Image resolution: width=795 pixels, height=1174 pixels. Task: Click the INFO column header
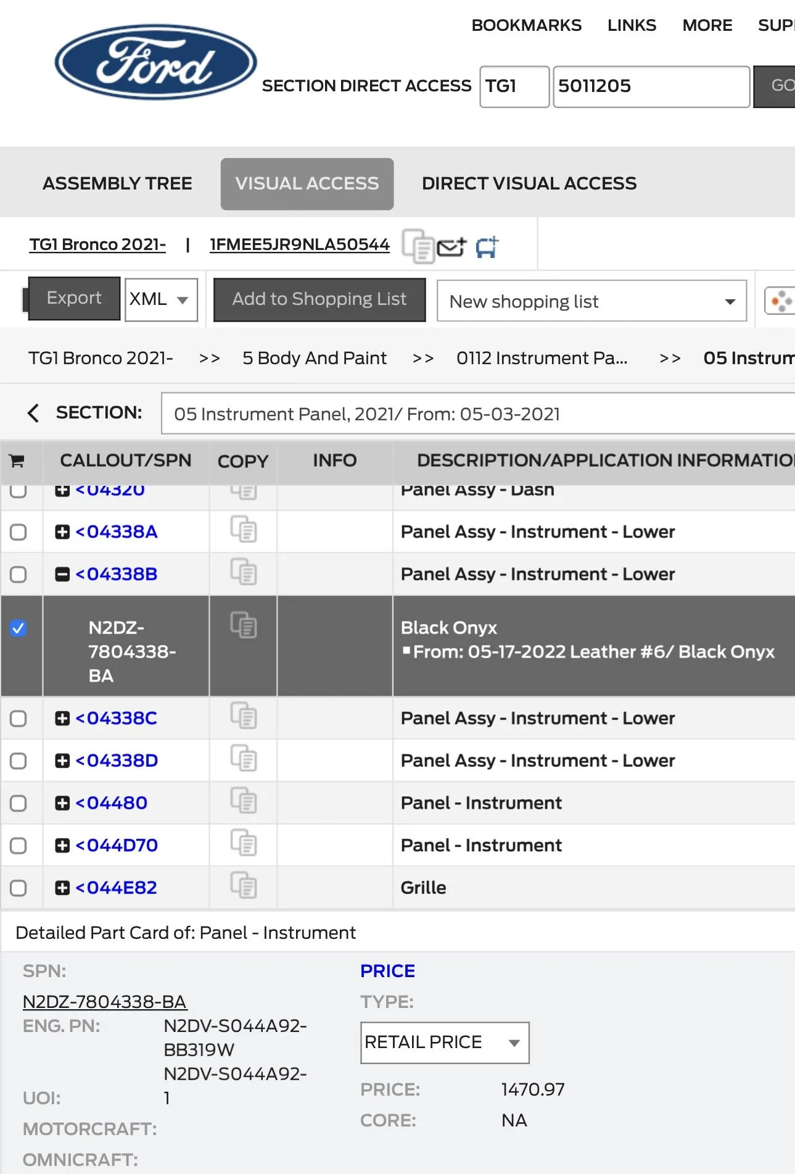335,460
